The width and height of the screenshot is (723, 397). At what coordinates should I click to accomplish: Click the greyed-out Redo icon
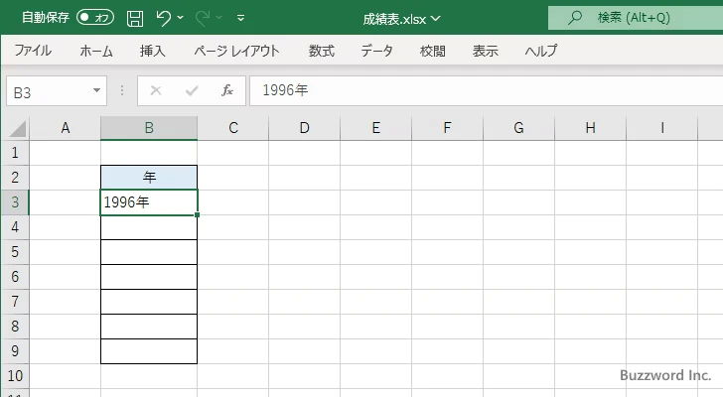202,18
